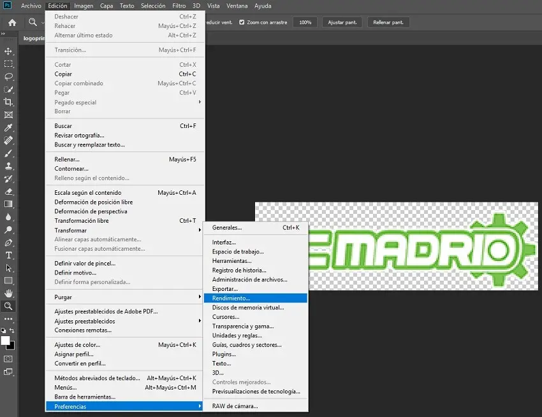Select the Clone Stamp tool
Screen dimensions: 542x417
[x=8, y=166]
